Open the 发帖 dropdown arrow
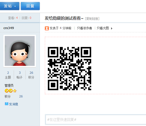The height and width of the screenshot is (126, 146). (x=15, y=6)
